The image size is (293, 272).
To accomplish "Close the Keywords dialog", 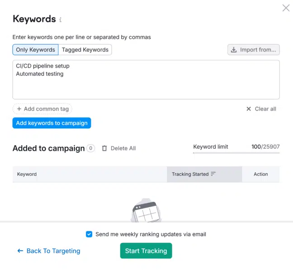I will (x=286, y=8).
